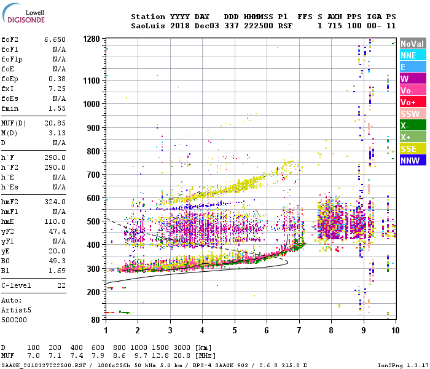Select the NNW legend color box
The height and width of the screenshot is (369, 430).
click(413, 160)
